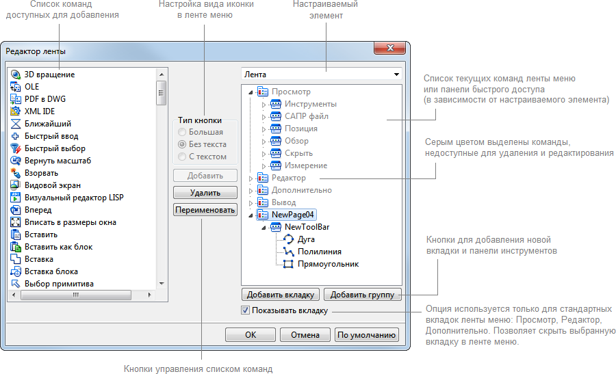This screenshot has width=616, height=374.
Task: Choose the С текстом button type
Action: 181,157
